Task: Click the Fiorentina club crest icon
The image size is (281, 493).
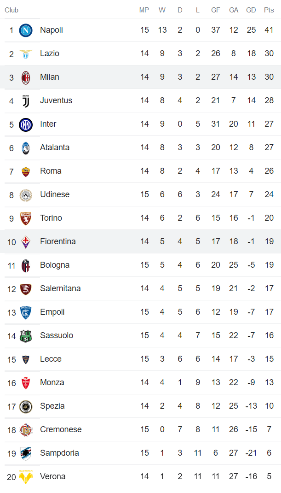Action: (x=26, y=242)
